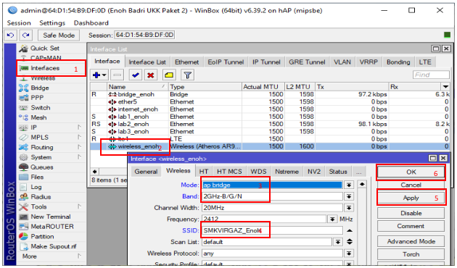457x268 pixels.
Task: Open Mesh in the sidebar
Action: click(38, 117)
